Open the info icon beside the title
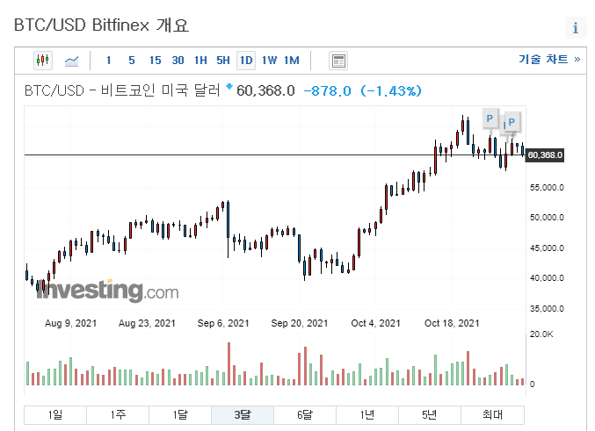The height and width of the screenshot is (431, 595). coord(576,27)
